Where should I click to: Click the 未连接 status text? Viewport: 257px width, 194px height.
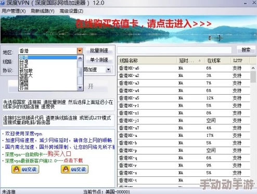[x=9, y=191]
